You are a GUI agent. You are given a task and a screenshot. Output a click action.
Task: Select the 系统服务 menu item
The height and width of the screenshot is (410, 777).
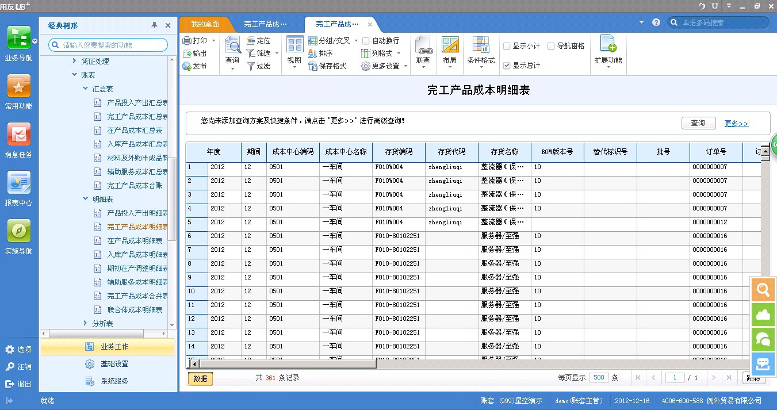pyautogui.click(x=108, y=381)
